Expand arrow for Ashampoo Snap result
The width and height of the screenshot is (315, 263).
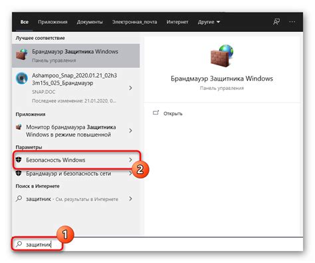130,88
